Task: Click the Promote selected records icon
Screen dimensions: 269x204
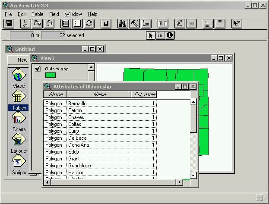Action: (146, 23)
